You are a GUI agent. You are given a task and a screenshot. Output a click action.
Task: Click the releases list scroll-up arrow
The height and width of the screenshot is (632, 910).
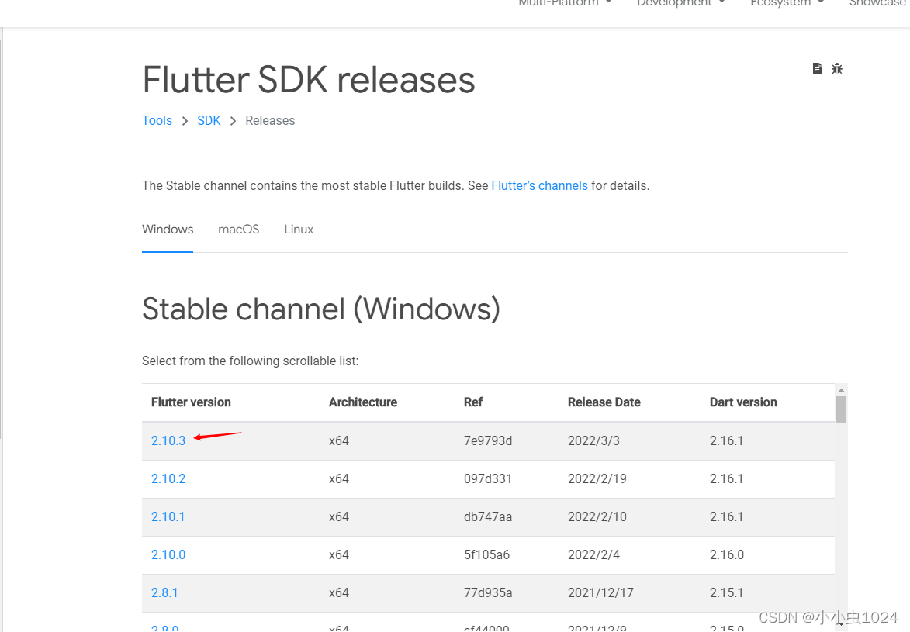pyautogui.click(x=841, y=390)
